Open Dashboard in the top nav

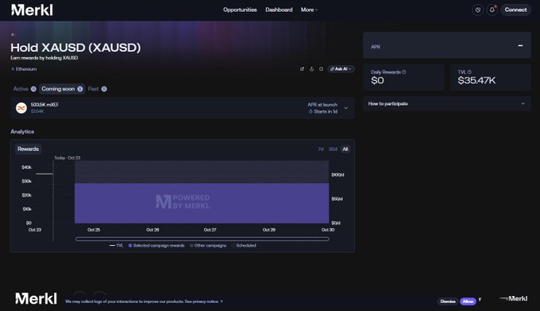pyautogui.click(x=279, y=10)
